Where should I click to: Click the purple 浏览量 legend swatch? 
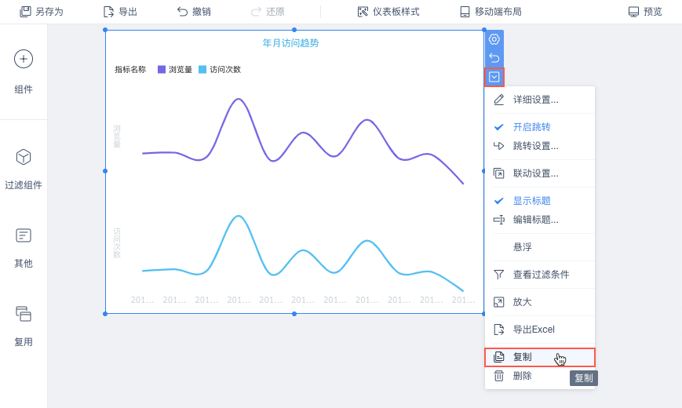click(162, 69)
